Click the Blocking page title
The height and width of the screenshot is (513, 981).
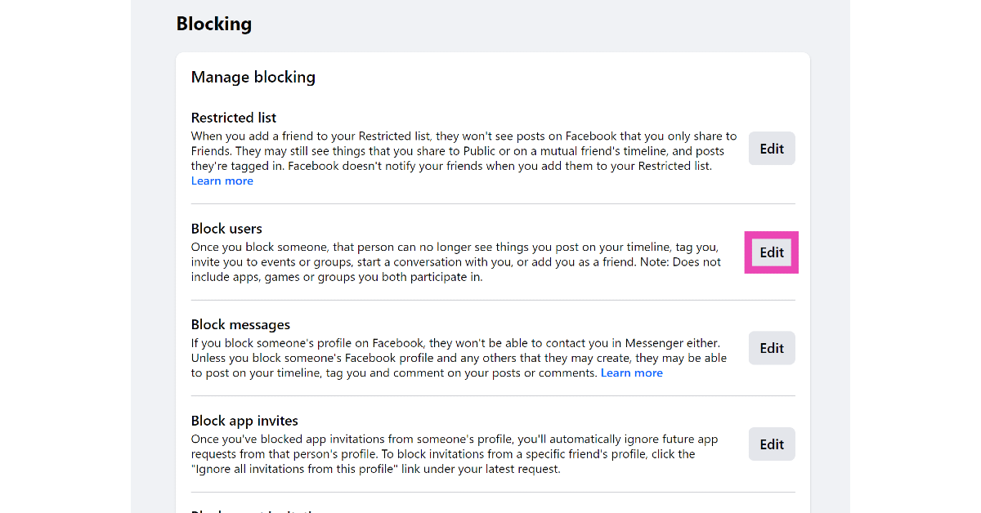214,25
